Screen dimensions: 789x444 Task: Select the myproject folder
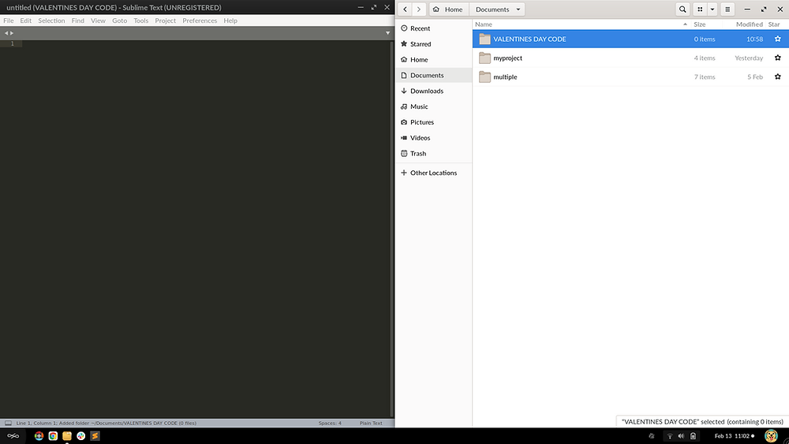[630, 58]
